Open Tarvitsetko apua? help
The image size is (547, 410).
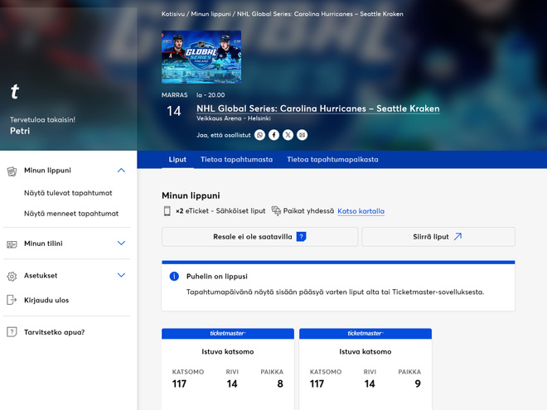click(55, 332)
